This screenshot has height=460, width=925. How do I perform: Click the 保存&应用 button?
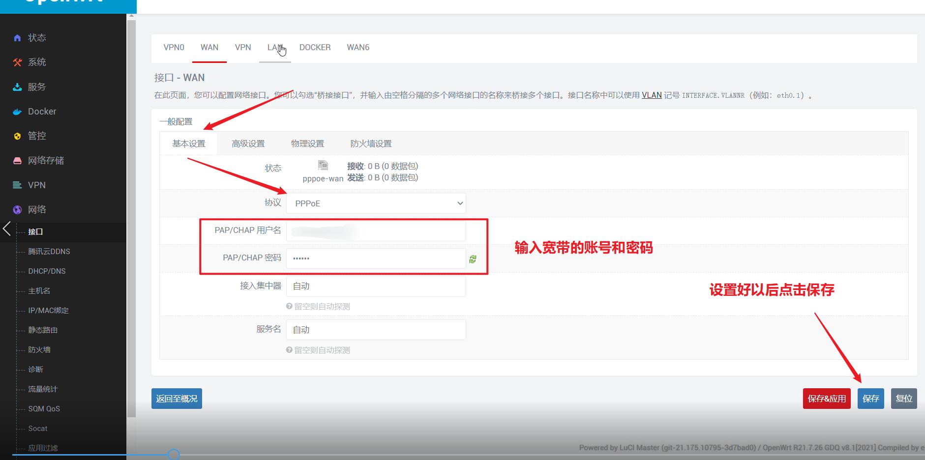826,399
